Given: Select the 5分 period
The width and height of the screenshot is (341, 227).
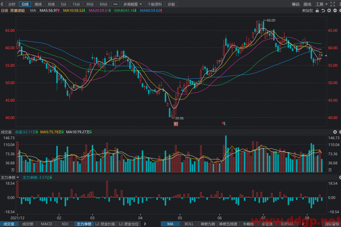Looking at the screenshot, I should 64,4.
